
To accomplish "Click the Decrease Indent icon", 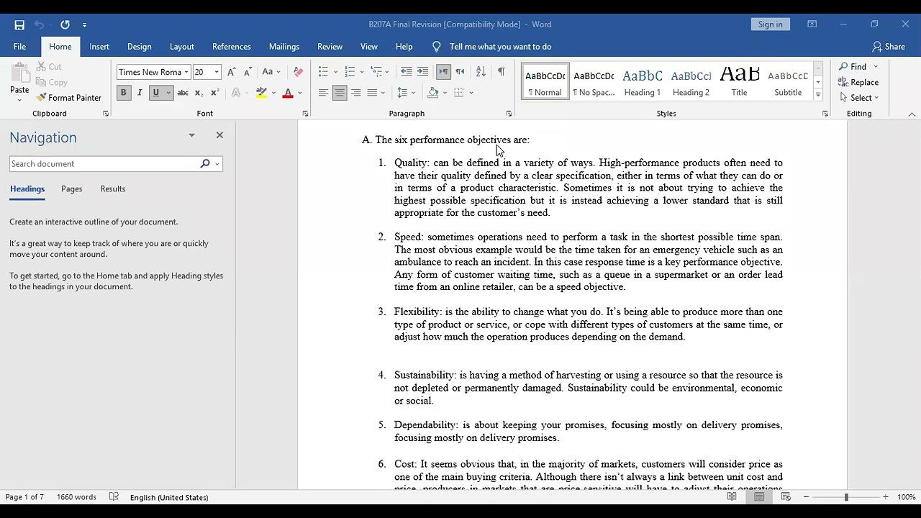I will click(x=407, y=72).
